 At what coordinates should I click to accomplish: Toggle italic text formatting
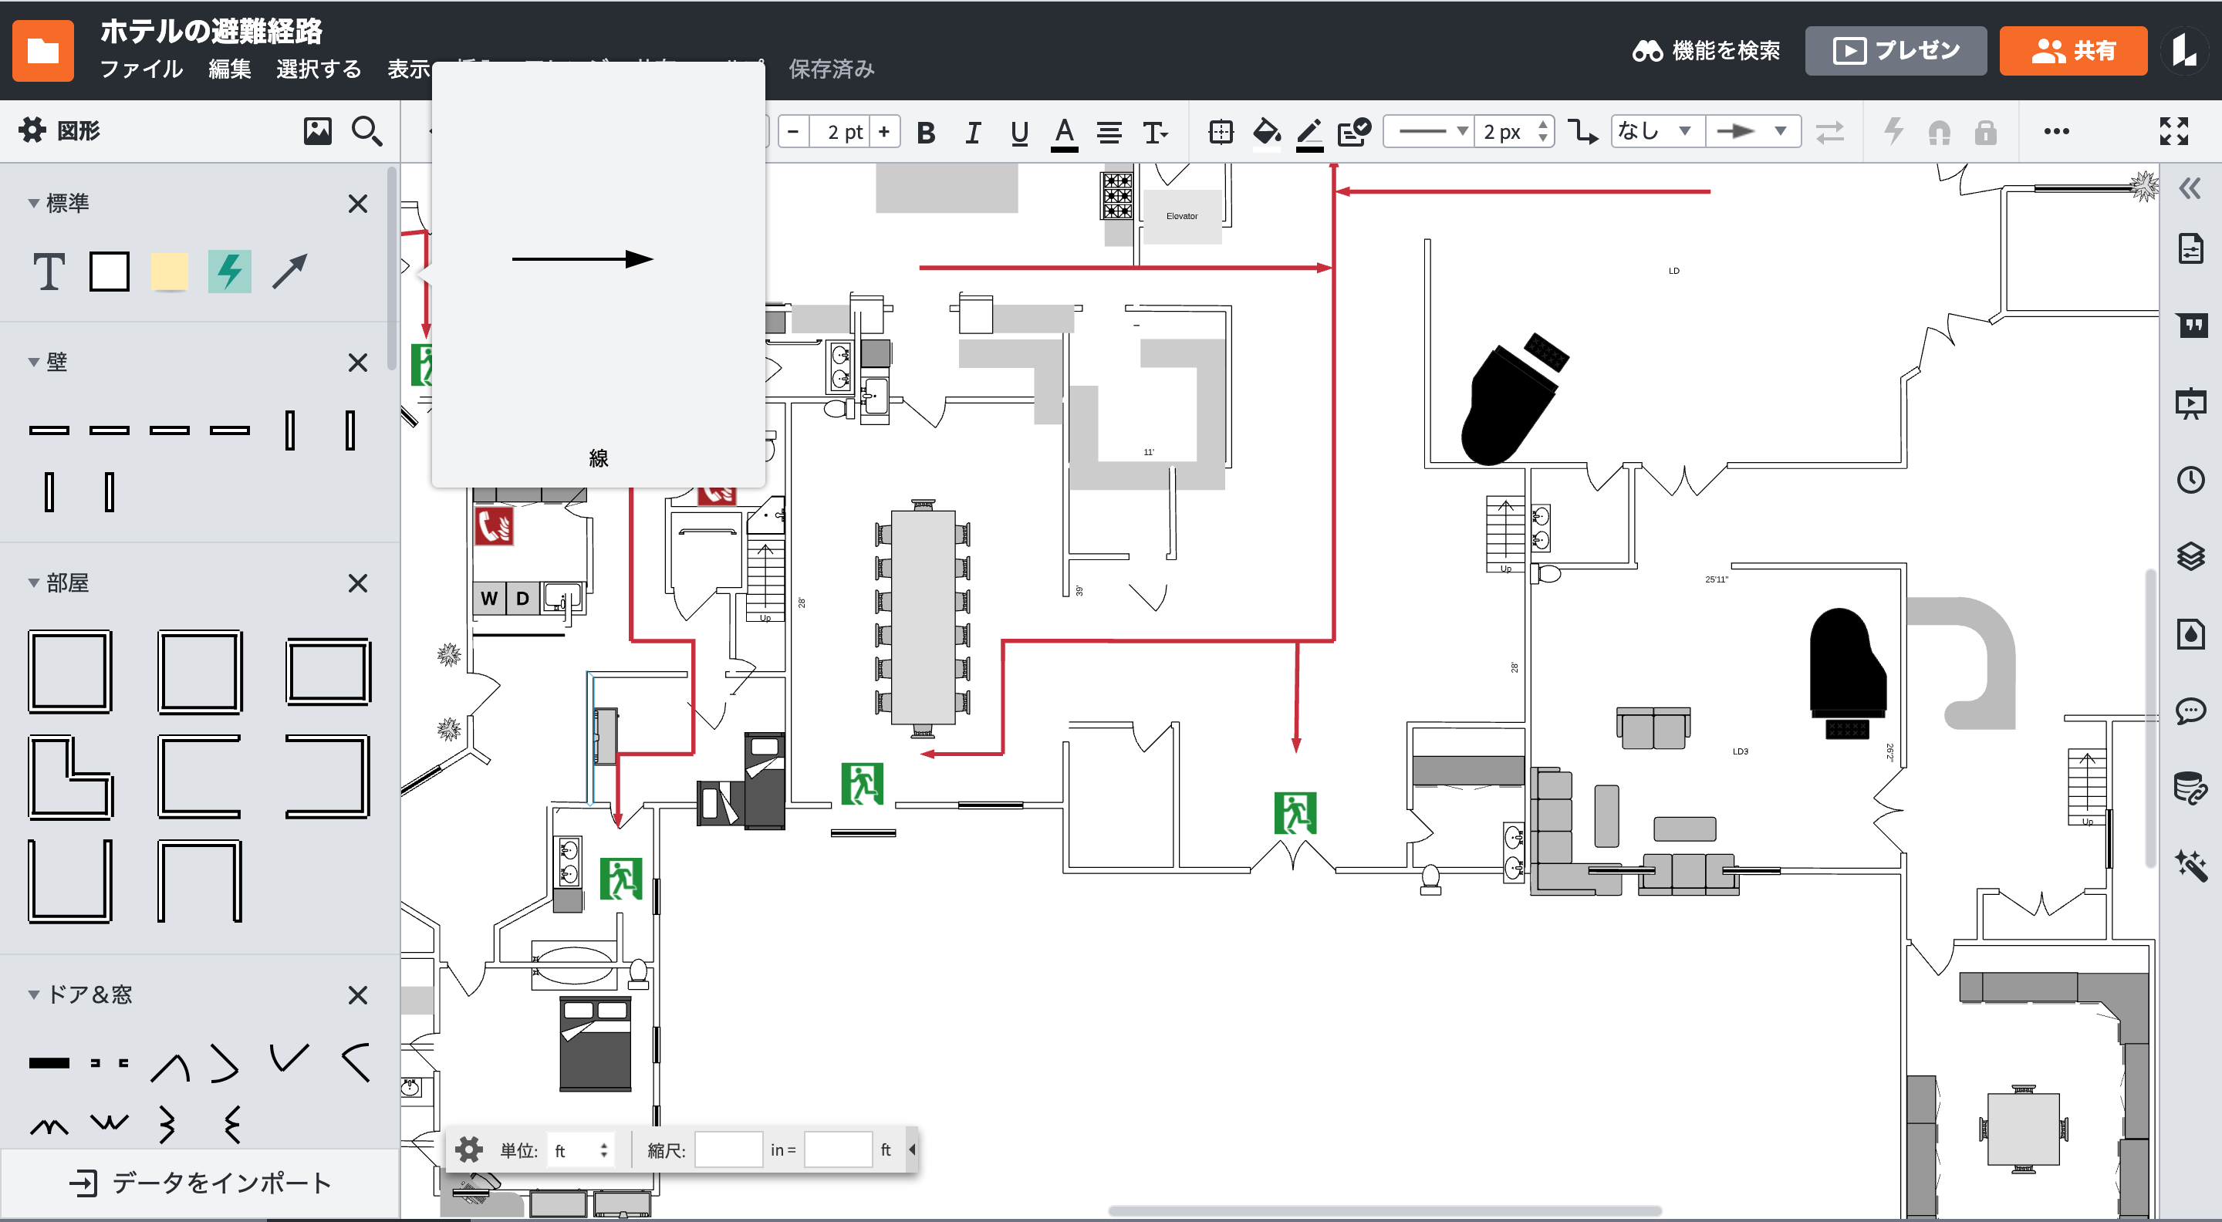tap(973, 132)
